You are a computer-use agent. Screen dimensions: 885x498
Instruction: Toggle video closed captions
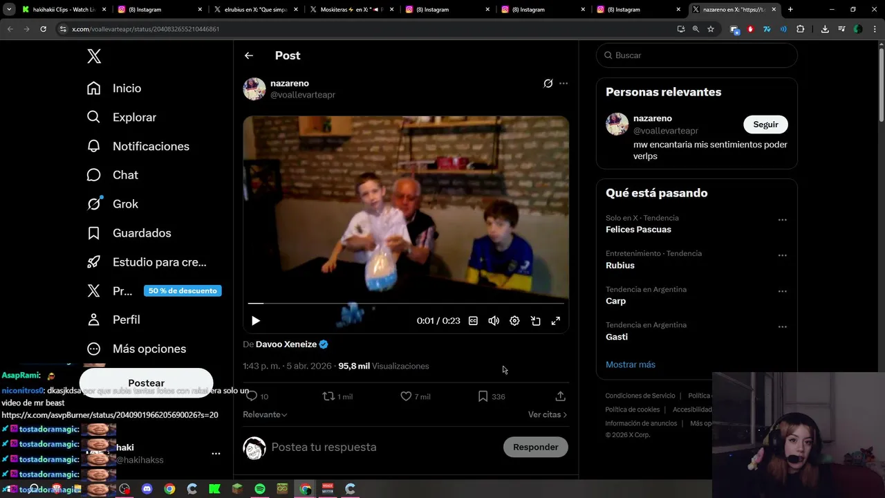coord(473,321)
